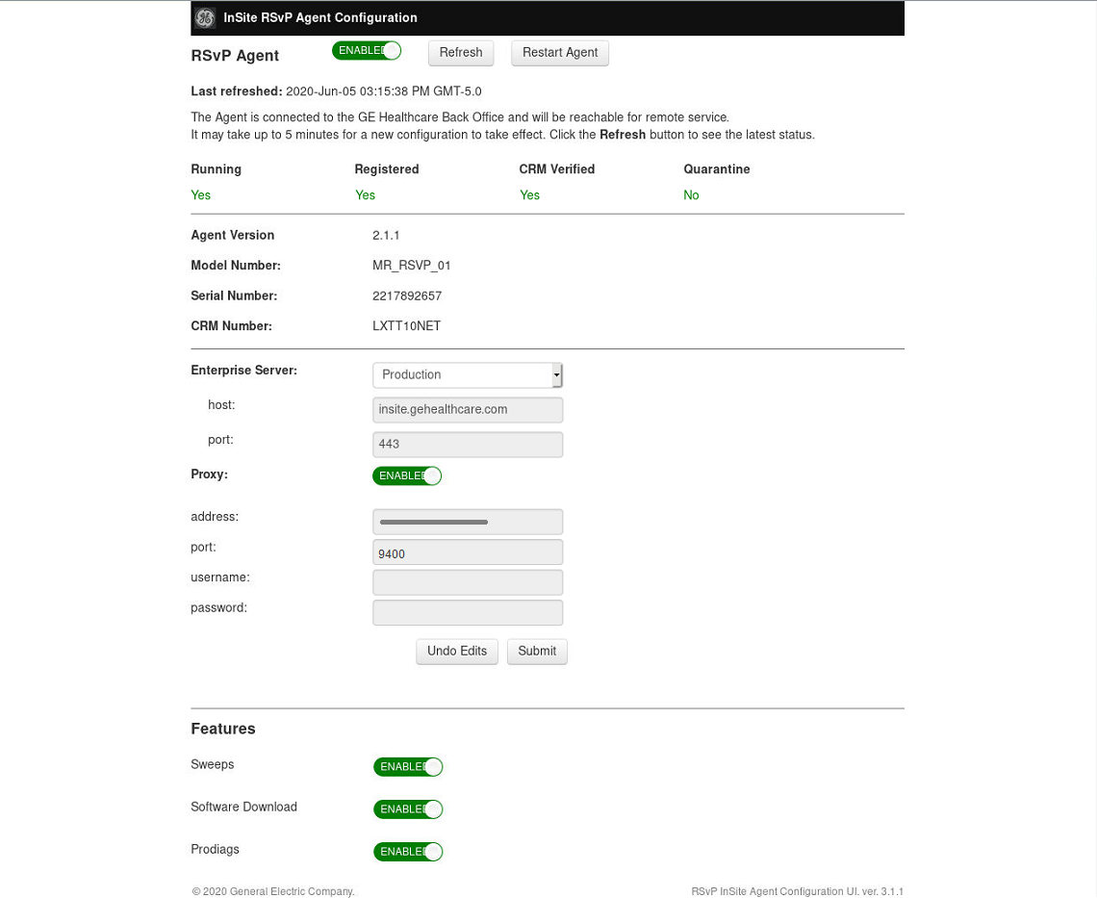Turn off the Prodiags toggle

click(x=408, y=852)
